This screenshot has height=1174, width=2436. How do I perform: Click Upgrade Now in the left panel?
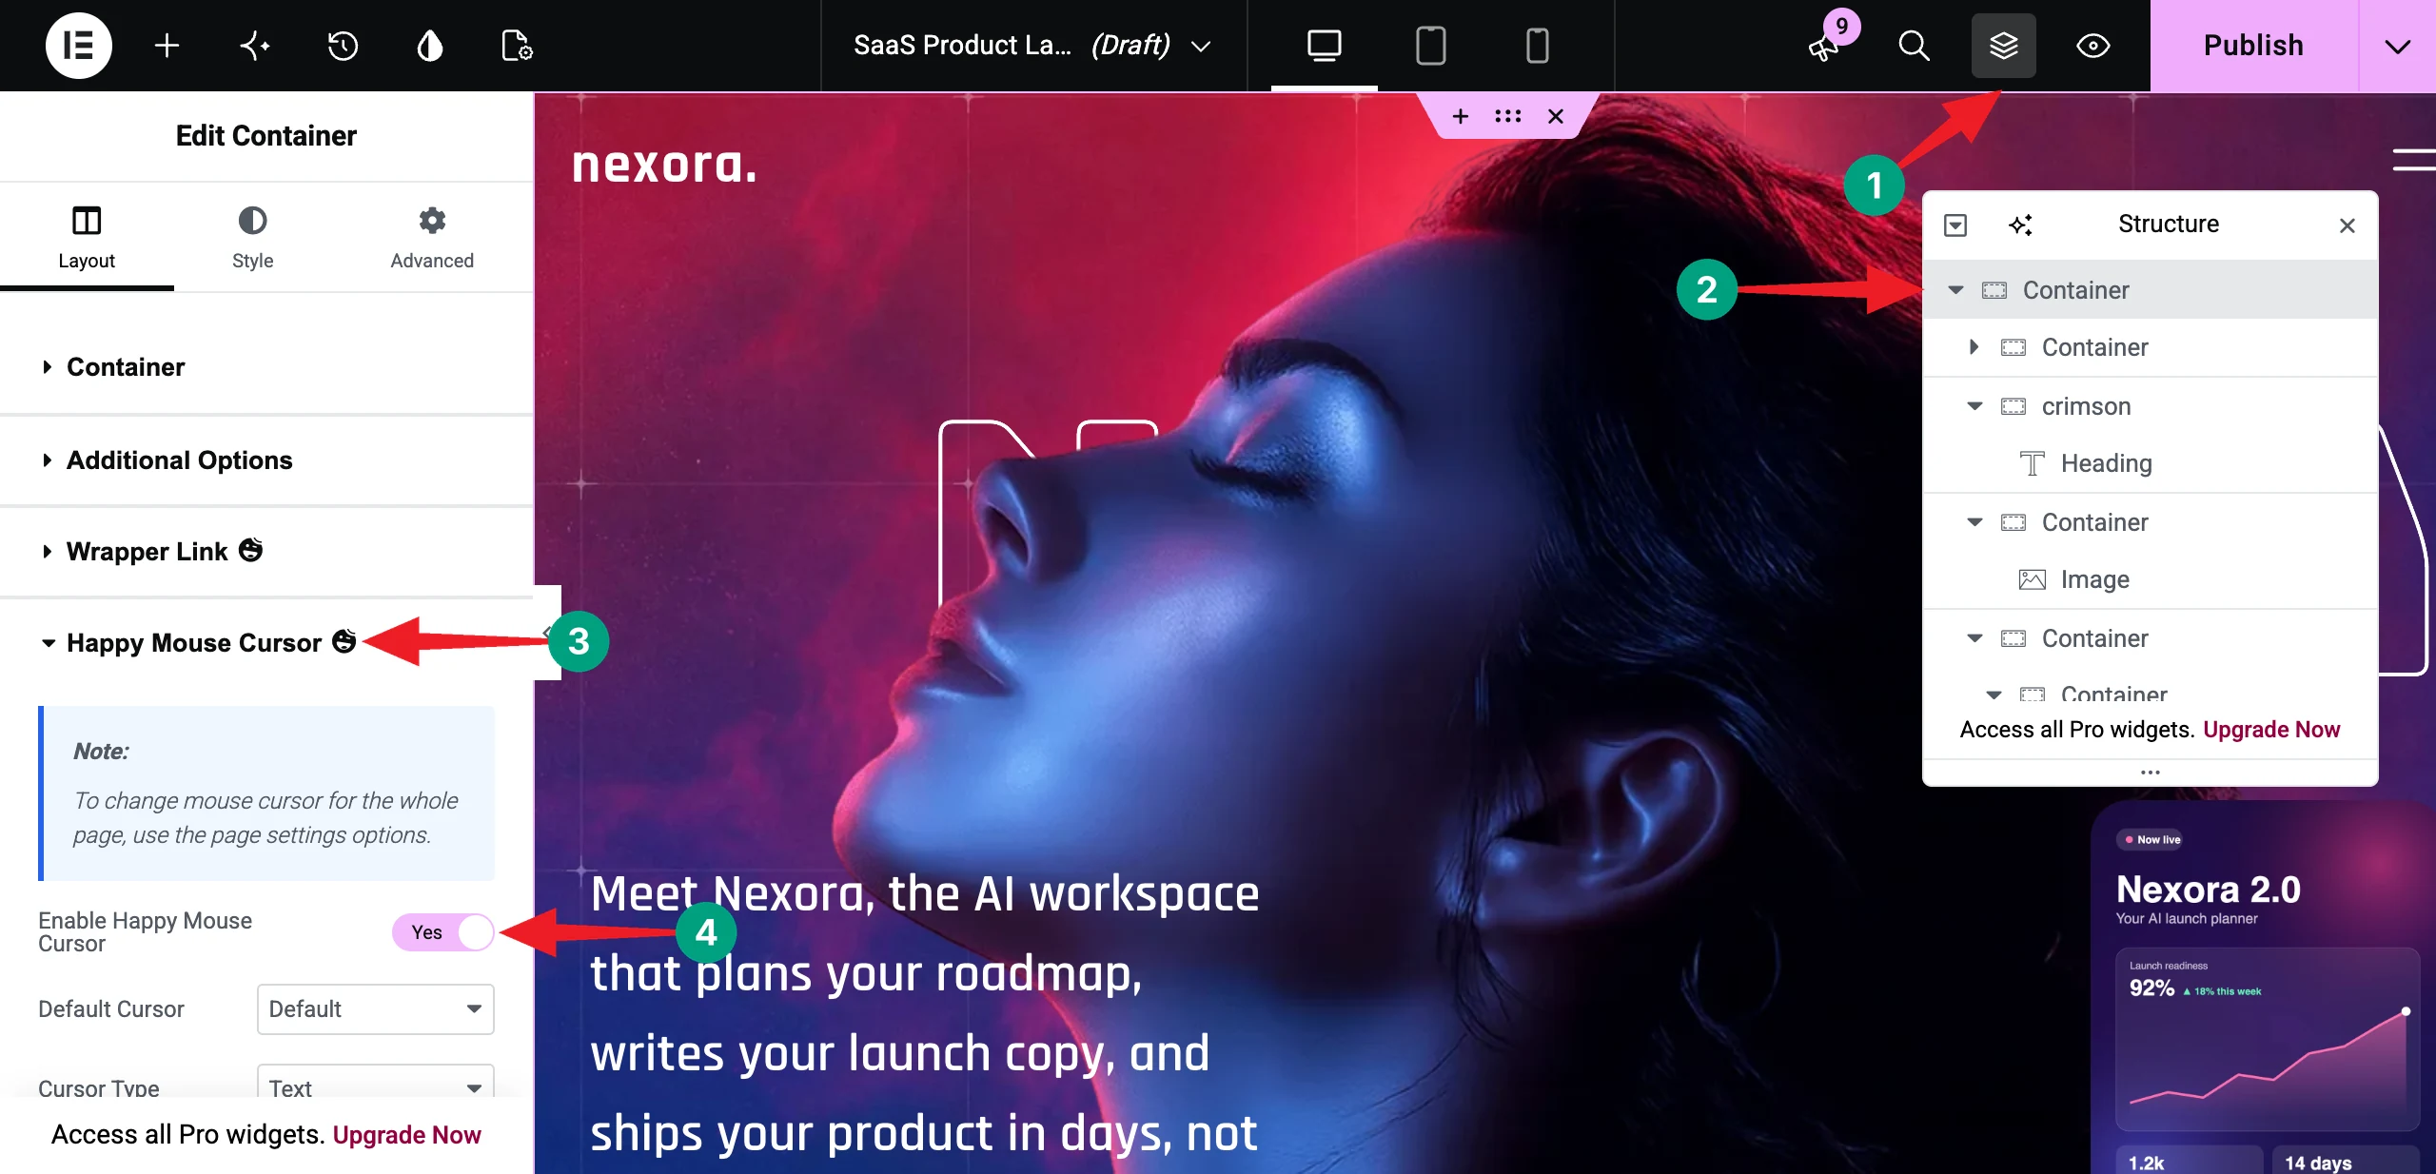[406, 1134]
